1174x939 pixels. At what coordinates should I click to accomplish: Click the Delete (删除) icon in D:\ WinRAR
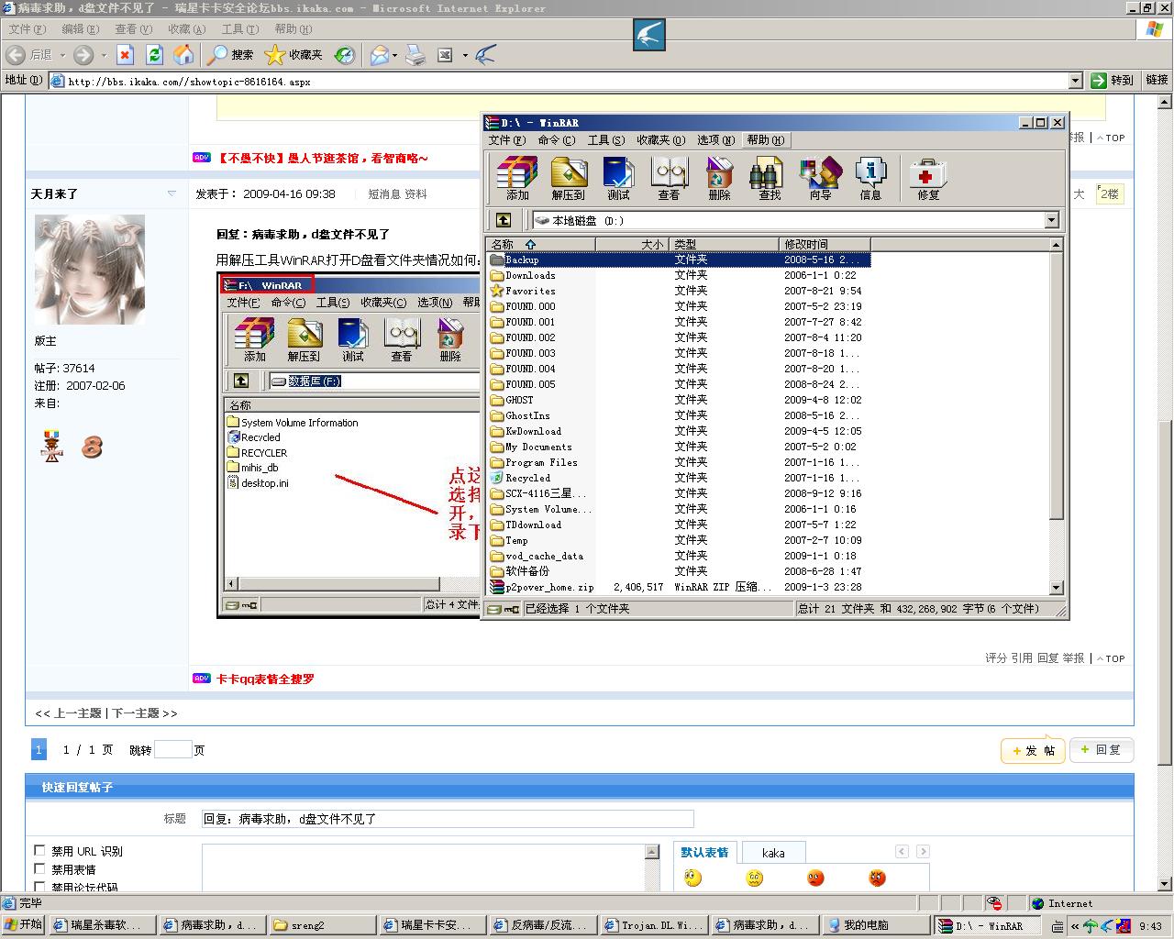[719, 178]
